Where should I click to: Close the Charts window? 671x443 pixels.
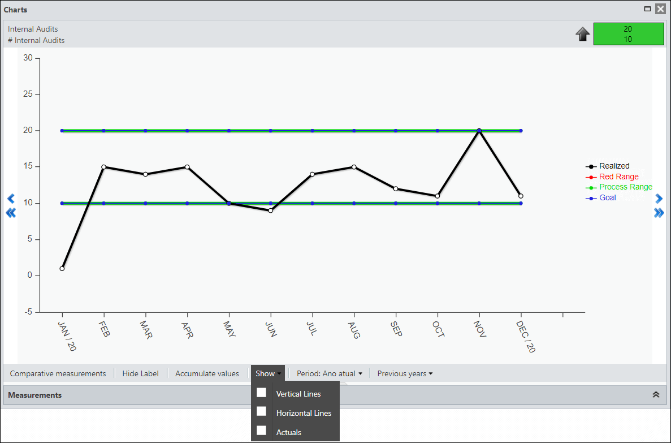(x=661, y=8)
